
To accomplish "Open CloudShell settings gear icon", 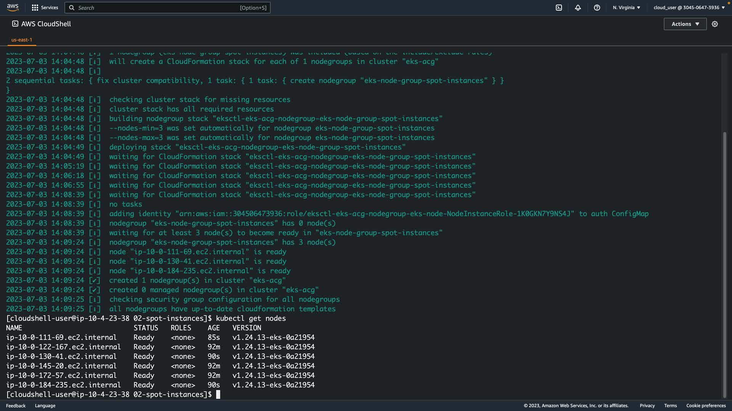I will (715, 24).
